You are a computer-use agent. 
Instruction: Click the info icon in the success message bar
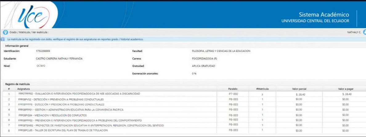2,39
